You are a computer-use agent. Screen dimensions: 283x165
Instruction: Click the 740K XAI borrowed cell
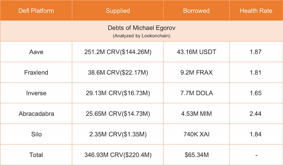(196, 134)
